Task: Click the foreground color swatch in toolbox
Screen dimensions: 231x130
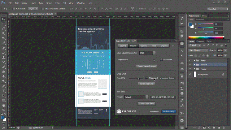Action: tap(3, 117)
